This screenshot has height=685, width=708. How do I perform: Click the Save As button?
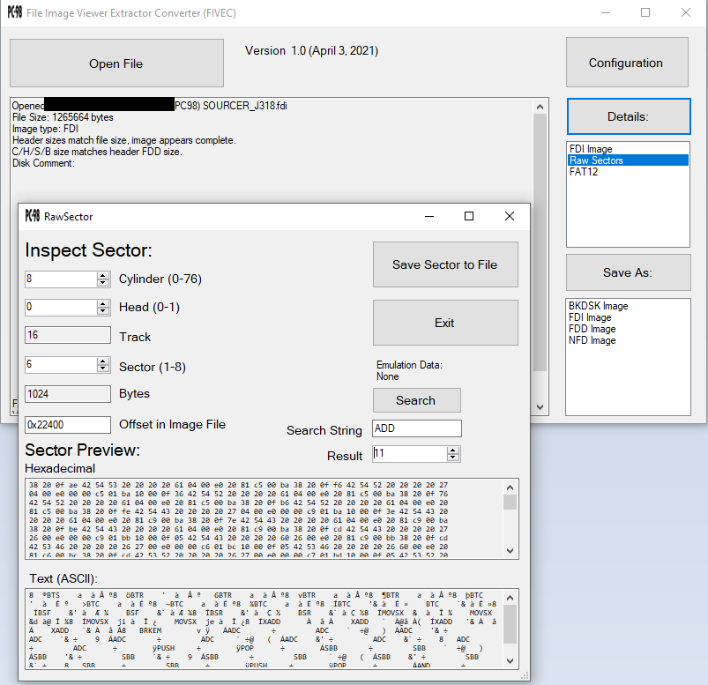628,272
